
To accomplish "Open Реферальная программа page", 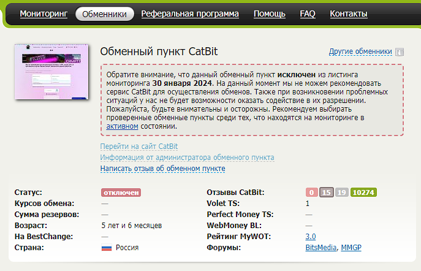I will coord(190,13).
